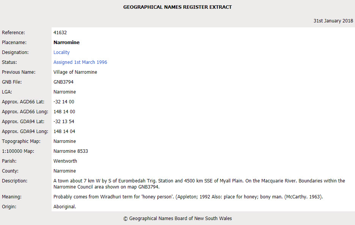
Task: Click the 'Assigned 1st March 1996' status link
Action: (80, 62)
